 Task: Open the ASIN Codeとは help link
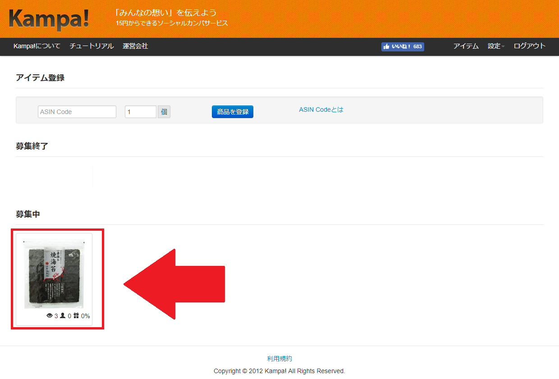(x=321, y=110)
